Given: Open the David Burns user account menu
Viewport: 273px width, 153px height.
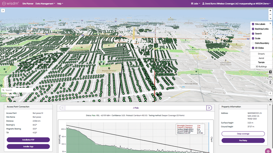Looking at the screenshot, I should (236, 4).
